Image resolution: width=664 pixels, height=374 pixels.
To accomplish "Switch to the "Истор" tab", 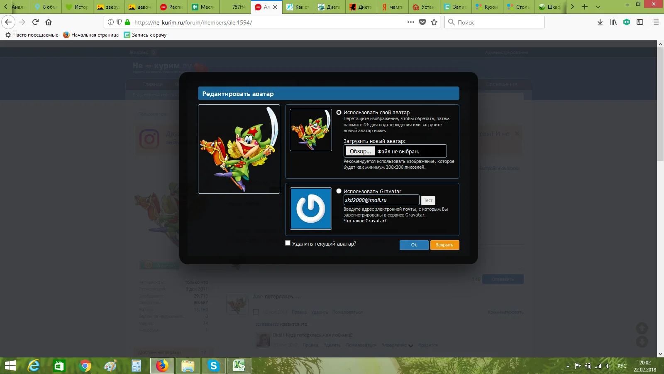I will pyautogui.click(x=77, y=7).
